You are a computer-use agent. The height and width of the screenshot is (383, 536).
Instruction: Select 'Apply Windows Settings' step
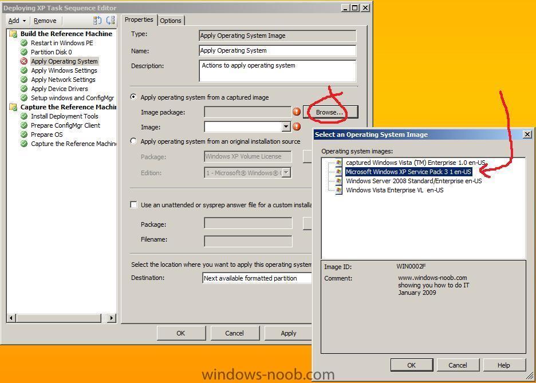[64, 70]
